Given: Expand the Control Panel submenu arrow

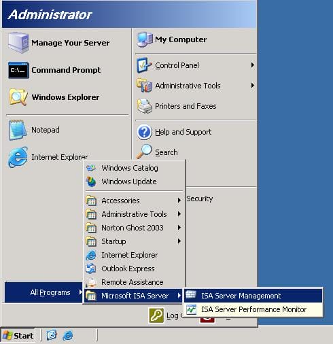Looking at the screenshot, I should point(253,65).
